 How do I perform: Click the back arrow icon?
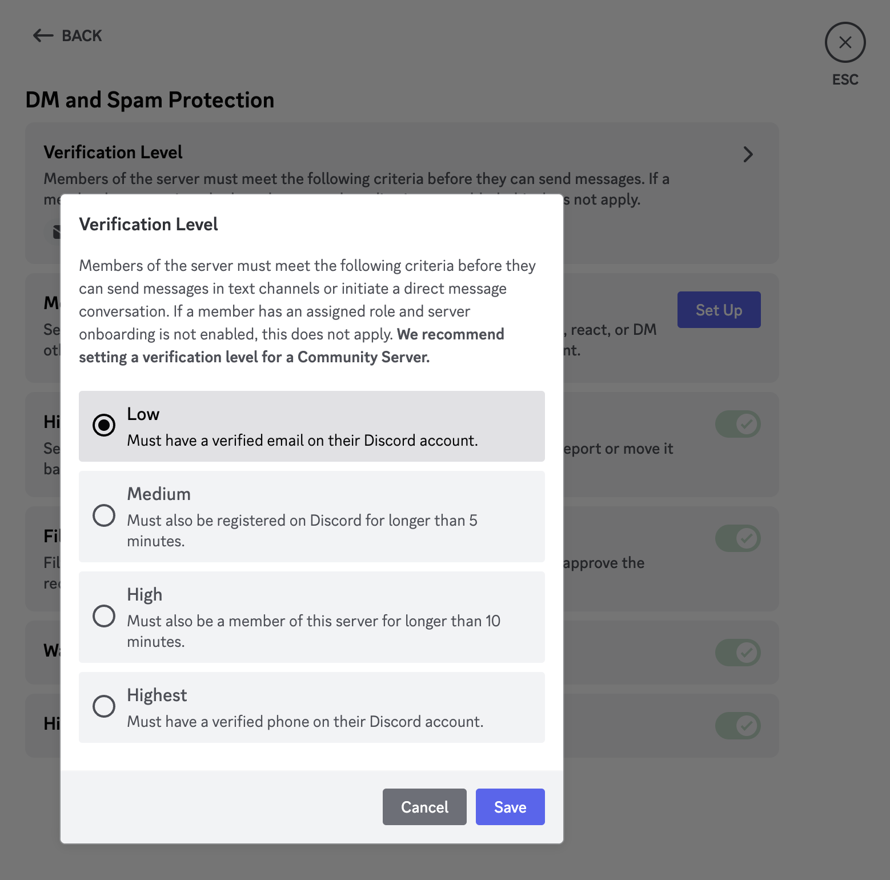pyautogui.click(x=43, y=35)
